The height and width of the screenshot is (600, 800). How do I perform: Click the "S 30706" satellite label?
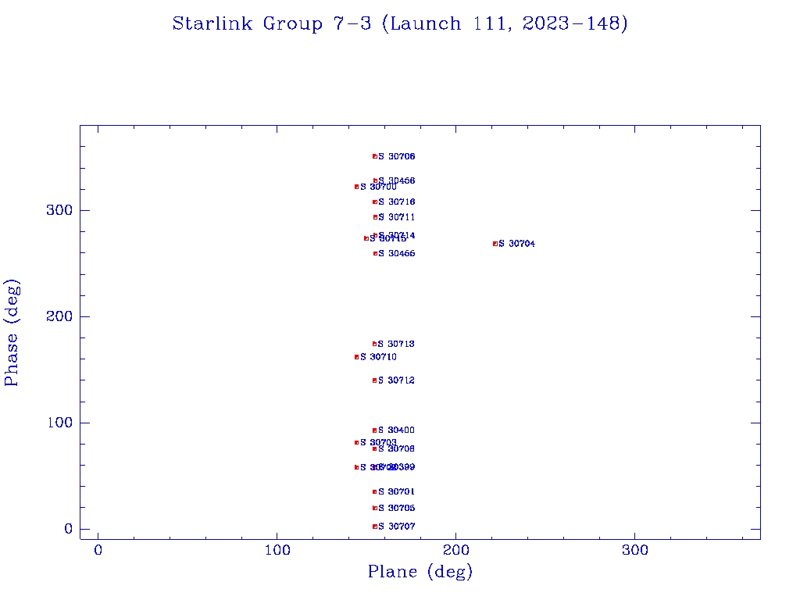coord(396,156)
